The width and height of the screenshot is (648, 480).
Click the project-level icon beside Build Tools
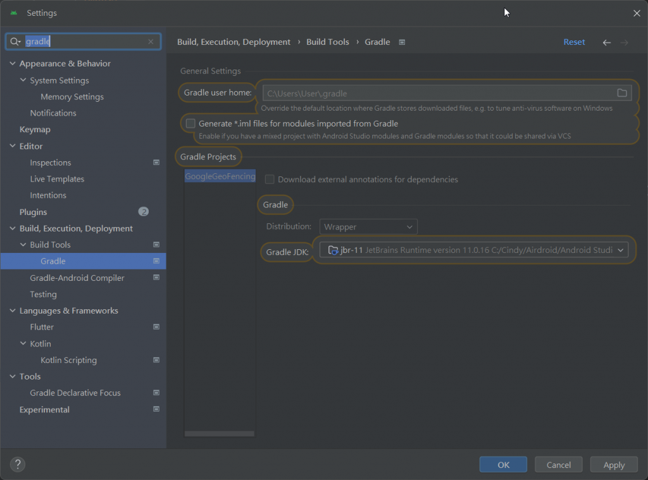coord(156,245)
